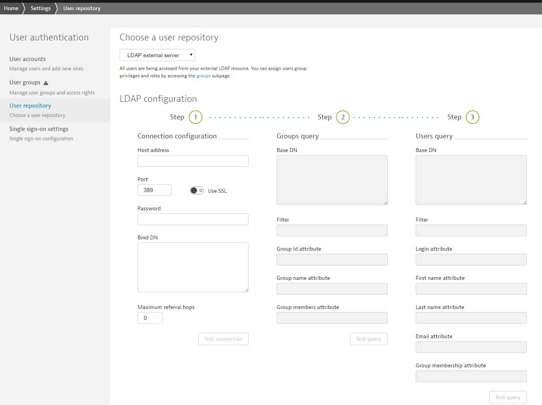This screenshot has width=542, height=405.
Task: Follow the groups subpage link
Action: point(204,76)
